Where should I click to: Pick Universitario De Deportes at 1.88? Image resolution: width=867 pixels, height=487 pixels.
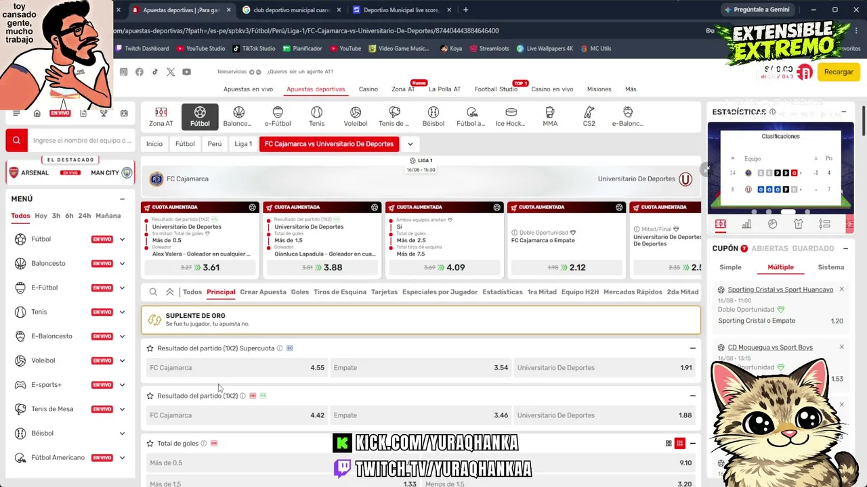[x=604, y=415]
